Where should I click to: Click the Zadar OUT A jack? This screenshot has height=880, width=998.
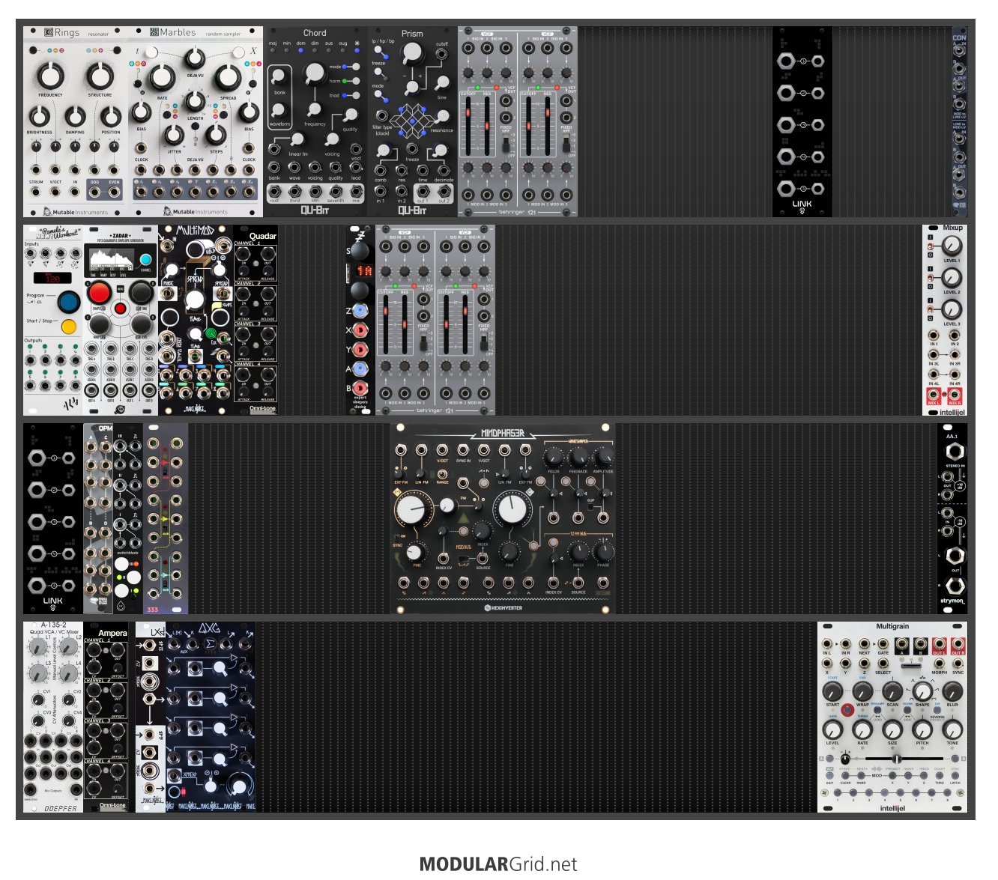coord(92,392)
